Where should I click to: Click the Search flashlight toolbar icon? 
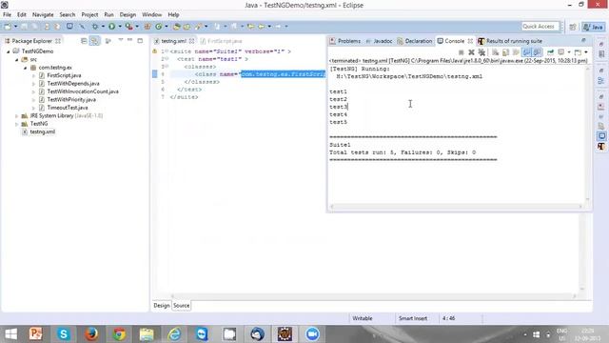coord(199,27)
